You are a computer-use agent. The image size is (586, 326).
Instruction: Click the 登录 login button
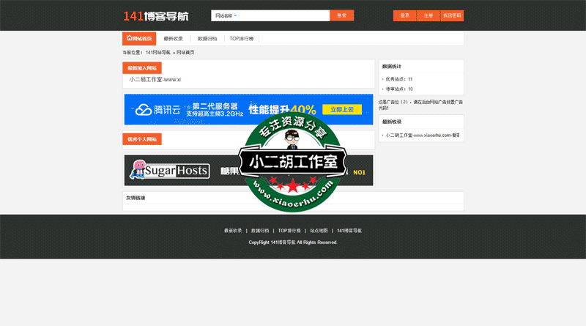(404, 15)
